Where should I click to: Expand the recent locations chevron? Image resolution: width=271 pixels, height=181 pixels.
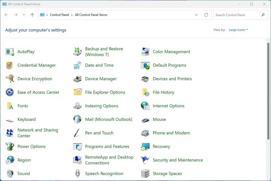24,15
